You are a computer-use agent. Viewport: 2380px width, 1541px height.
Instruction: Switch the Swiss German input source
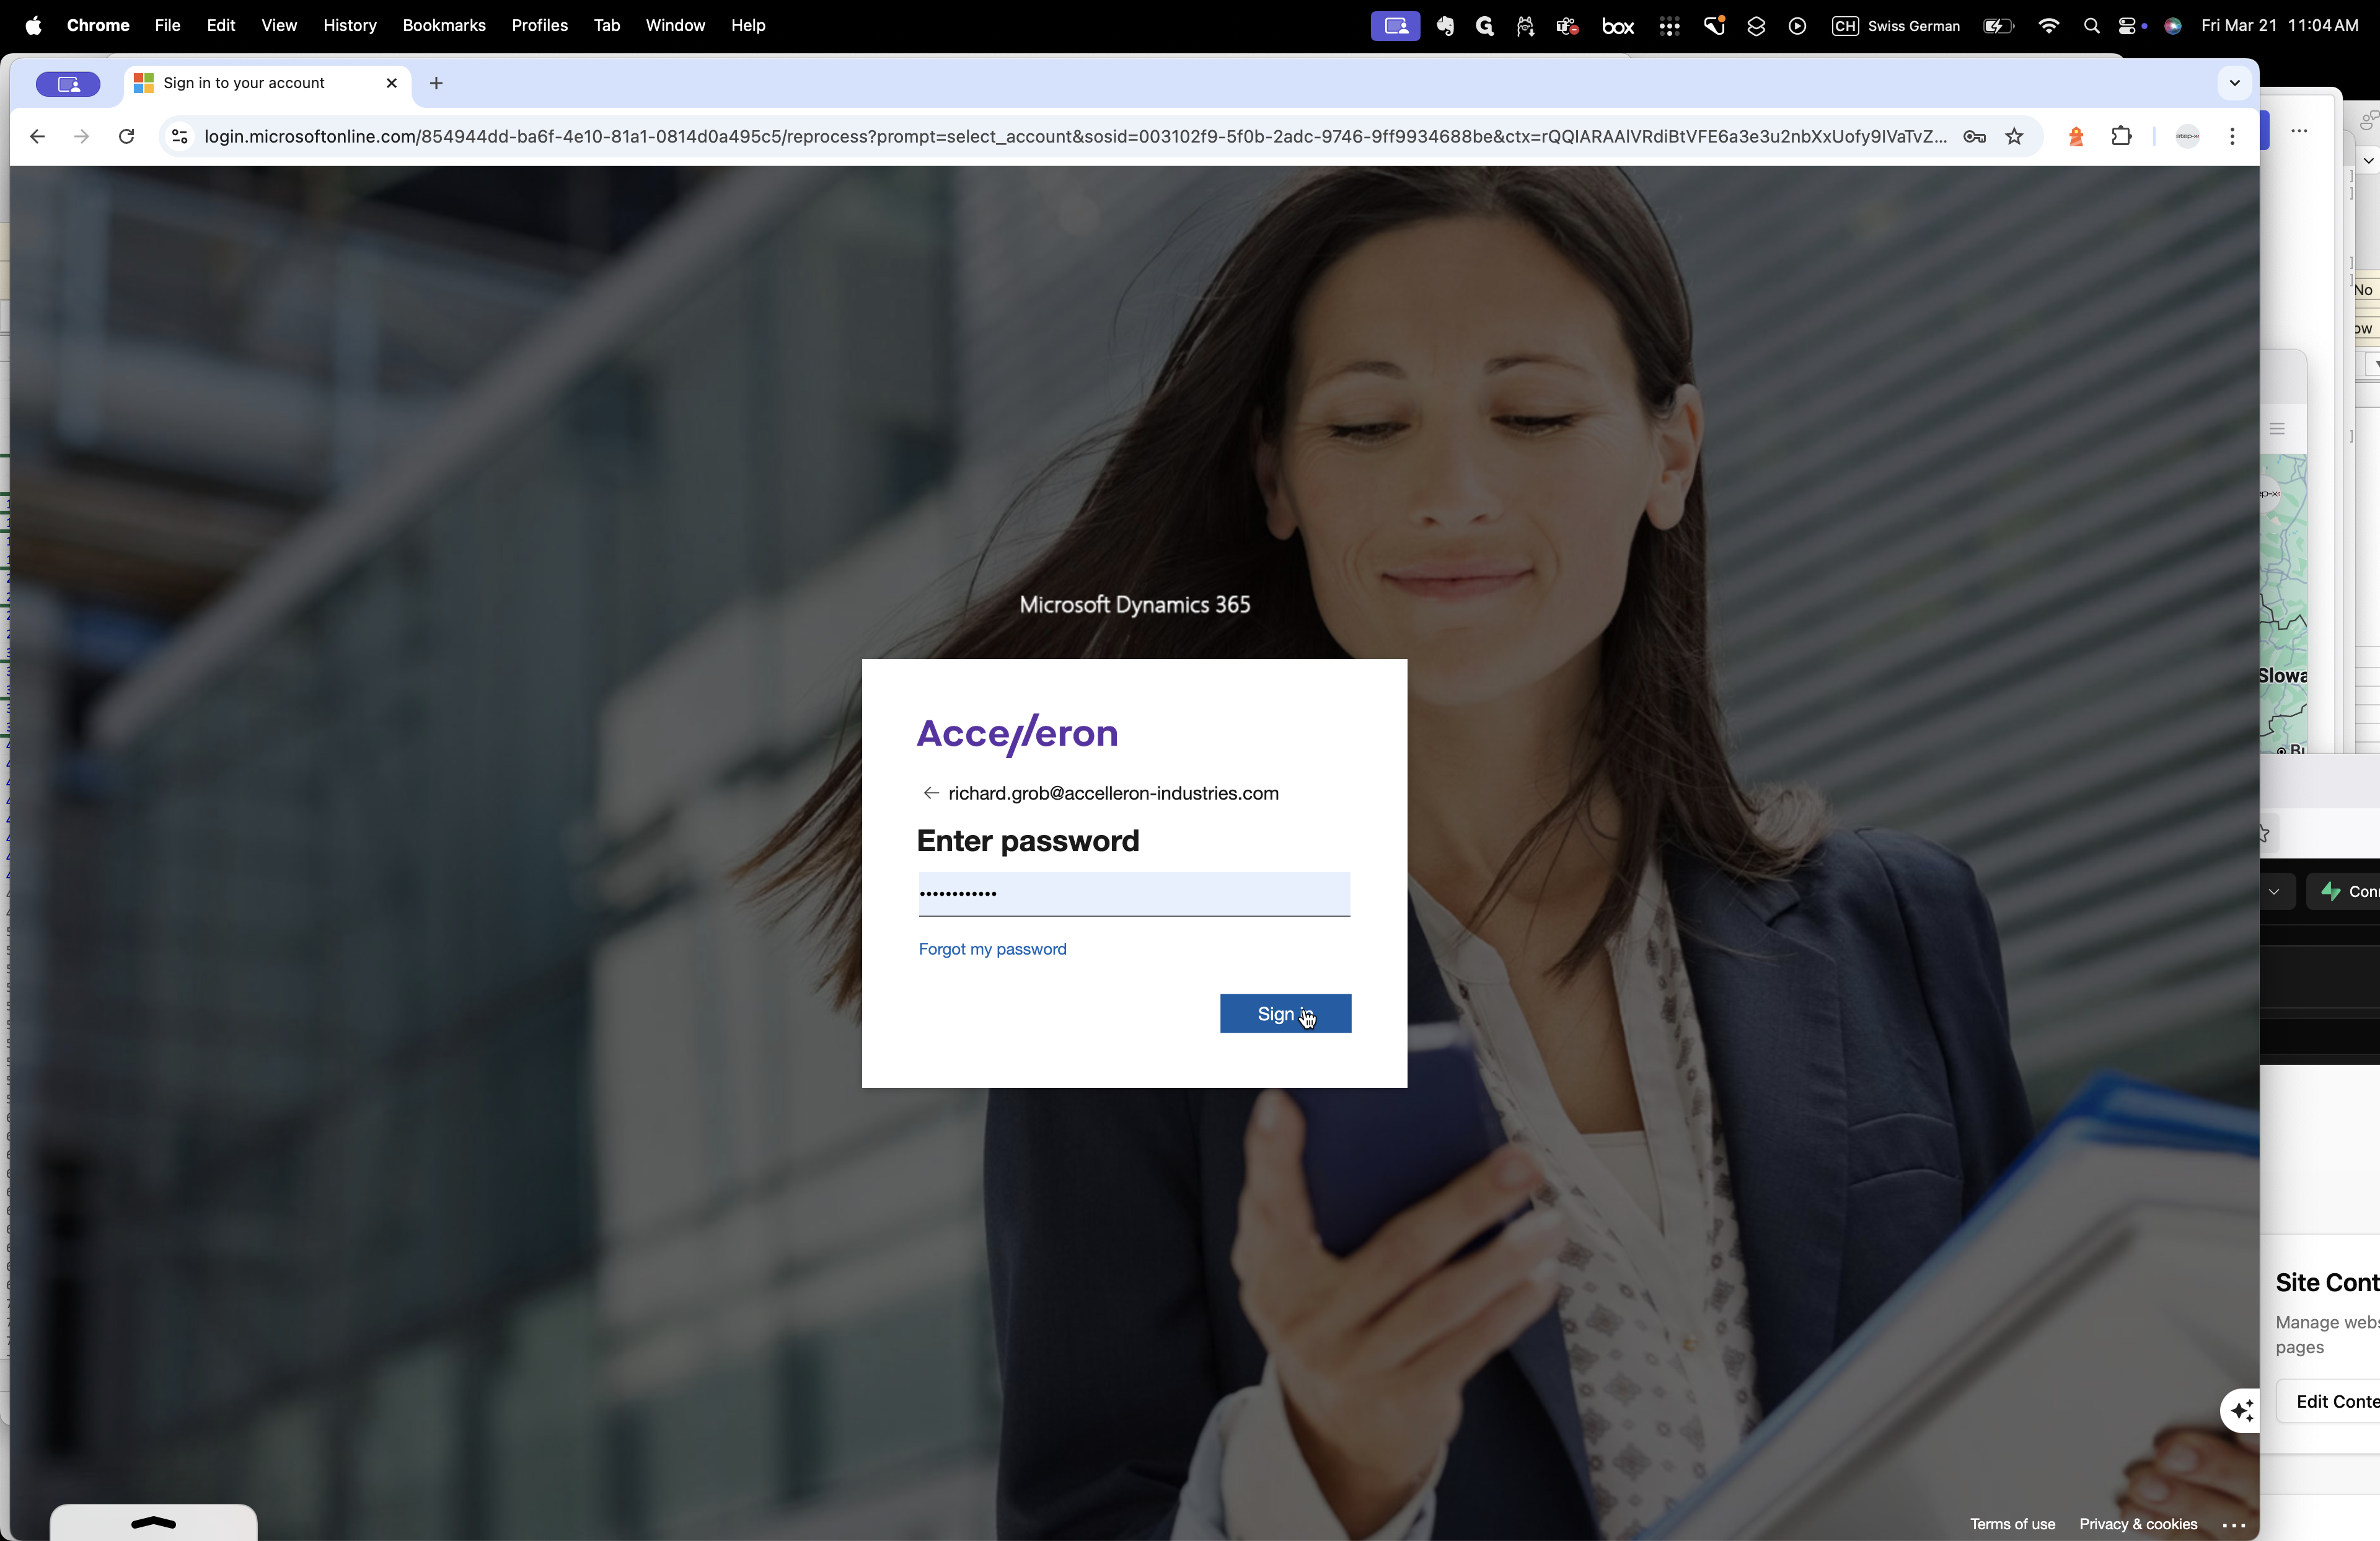click(1895, 26)
